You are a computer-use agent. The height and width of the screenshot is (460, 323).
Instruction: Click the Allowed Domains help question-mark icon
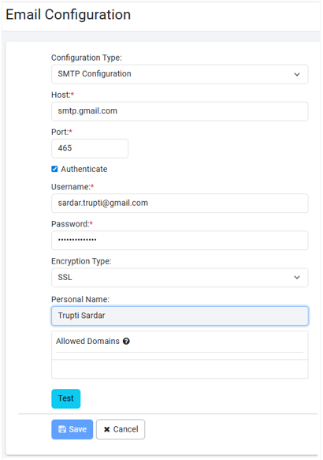point(126,341)
